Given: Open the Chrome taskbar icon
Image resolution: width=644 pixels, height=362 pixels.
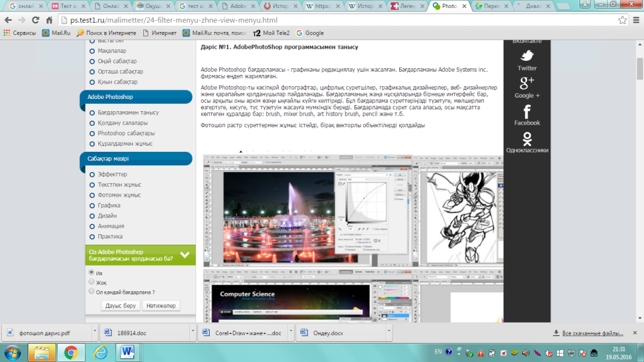Looking at the screenshot, I should click(71, 353).
